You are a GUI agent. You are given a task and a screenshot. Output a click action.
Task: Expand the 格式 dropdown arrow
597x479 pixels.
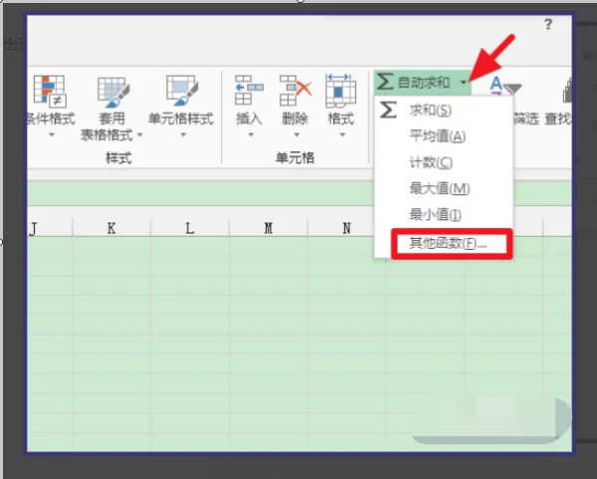click(x=342, y=134)
